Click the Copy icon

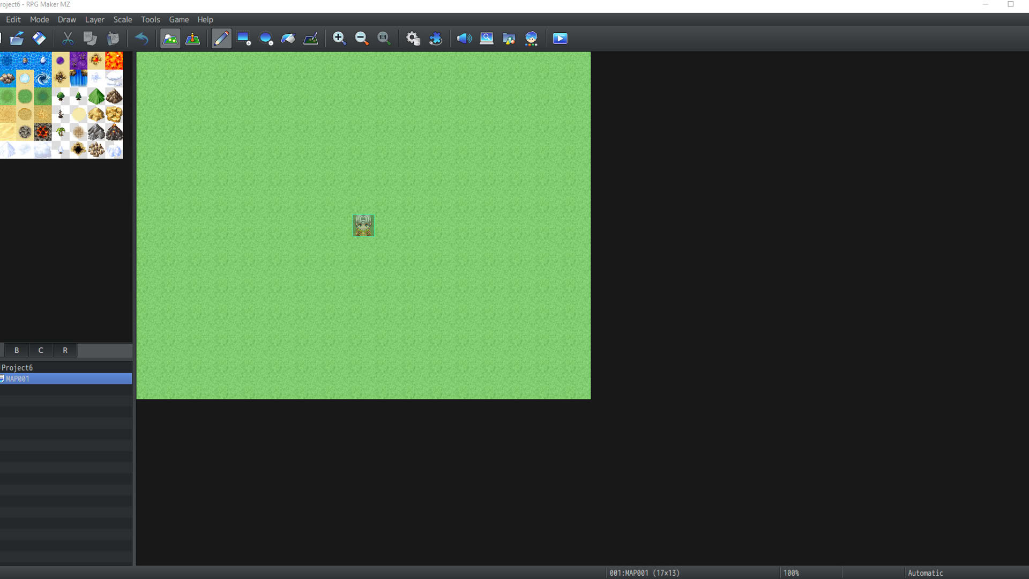tap(90, 39)
